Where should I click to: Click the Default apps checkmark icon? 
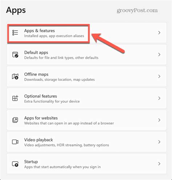(15, 55)
